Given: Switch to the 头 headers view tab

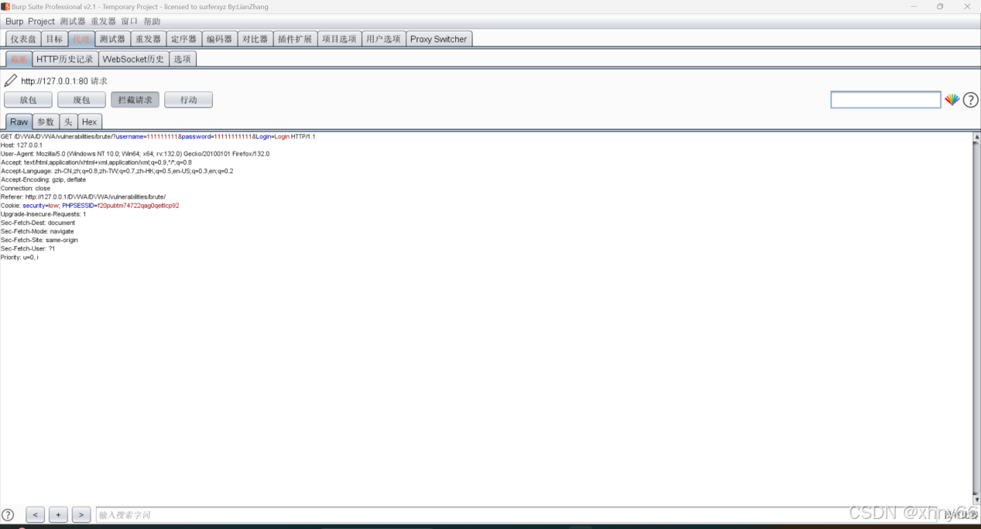Looking at the screenshot, I should coord(69,122).
